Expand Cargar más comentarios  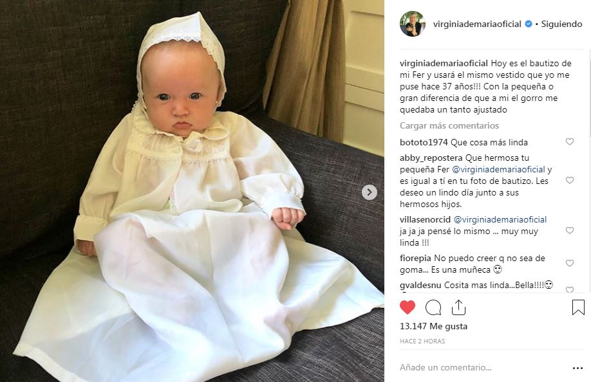click(x=449, y=125)
